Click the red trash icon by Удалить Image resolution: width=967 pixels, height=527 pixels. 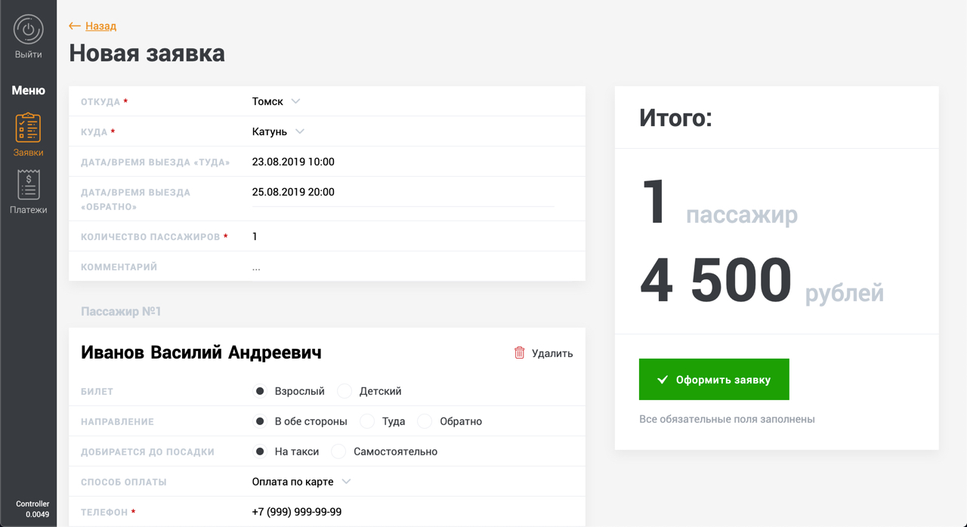coord(519,353)
